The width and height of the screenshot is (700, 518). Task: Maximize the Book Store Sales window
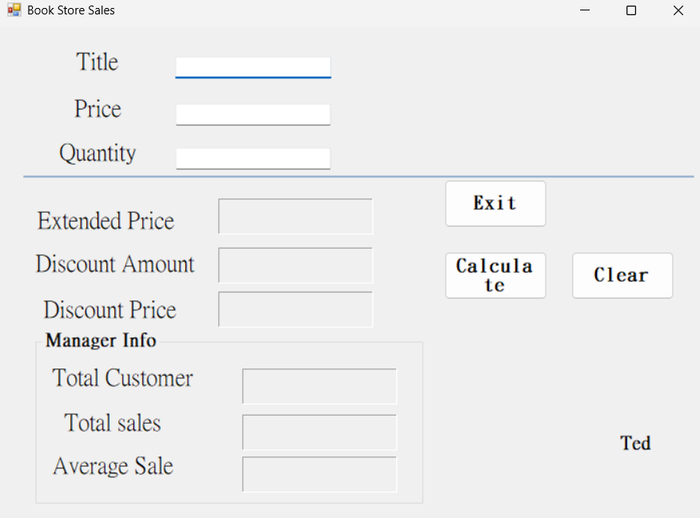pos(631,10)
